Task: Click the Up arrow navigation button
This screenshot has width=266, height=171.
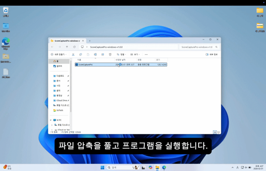Action: [x=67, y=47]
